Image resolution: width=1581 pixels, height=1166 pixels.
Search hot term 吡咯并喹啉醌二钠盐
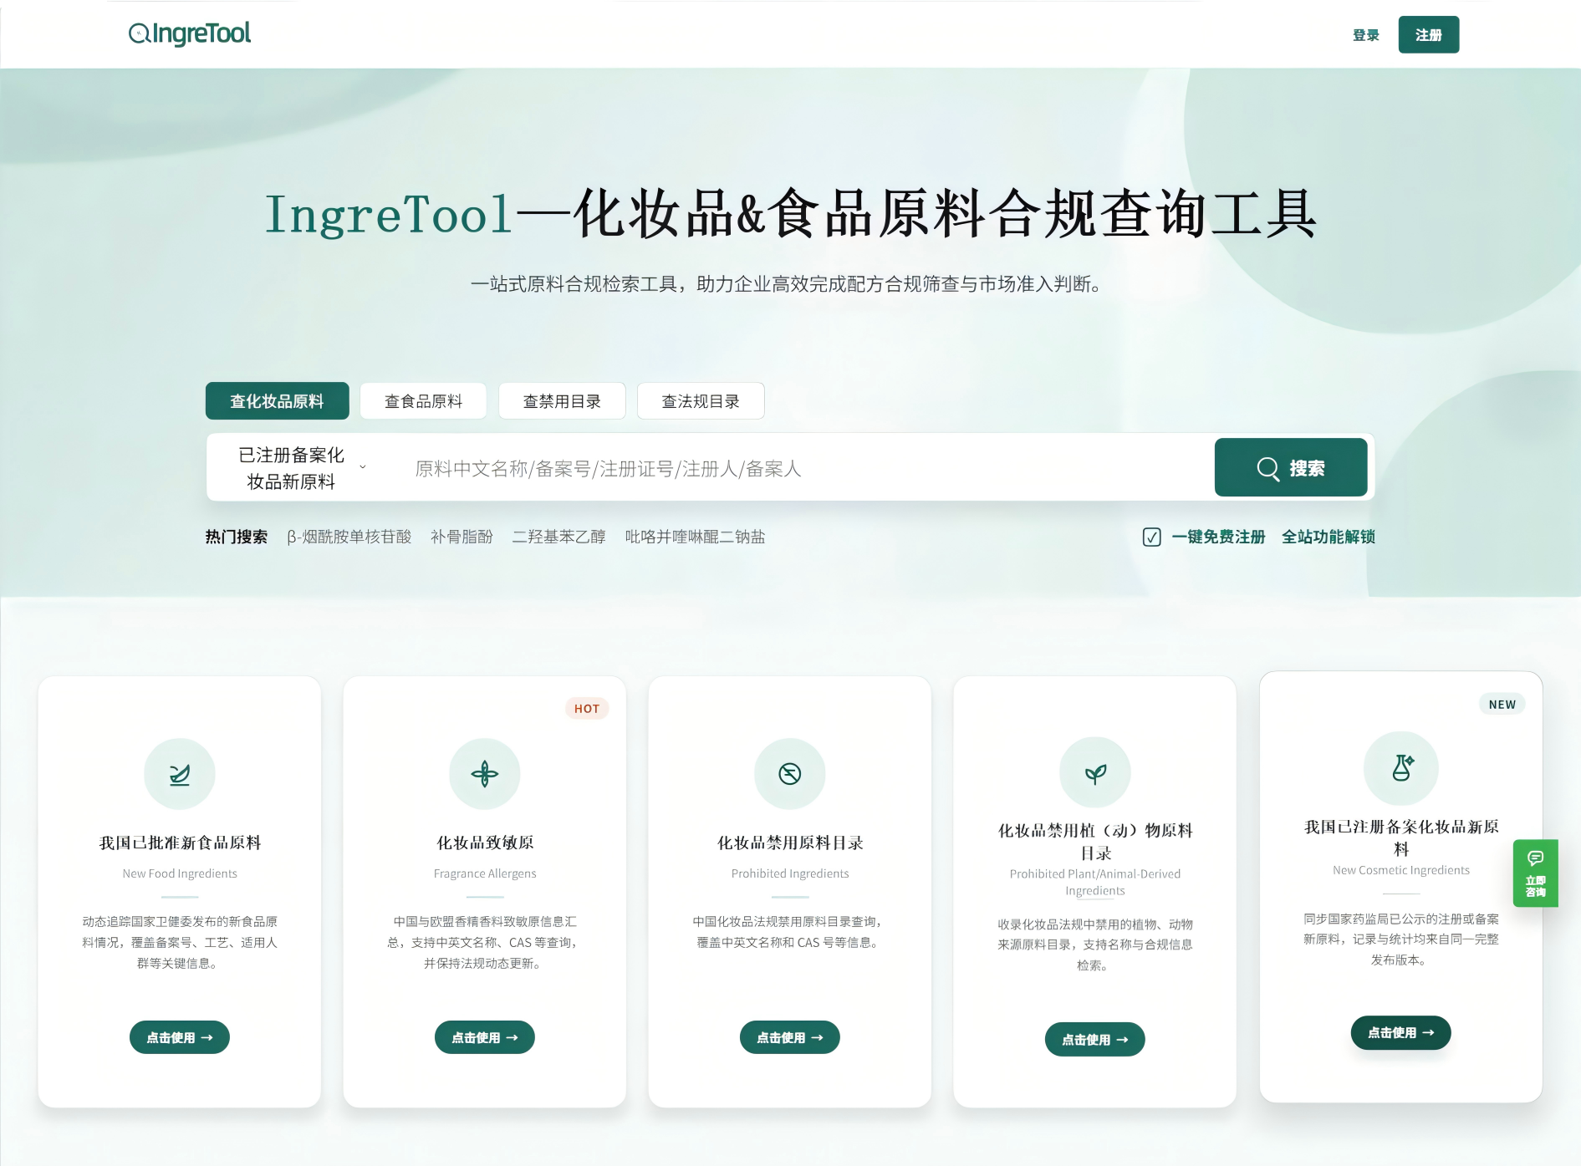[x=696, y=537]
